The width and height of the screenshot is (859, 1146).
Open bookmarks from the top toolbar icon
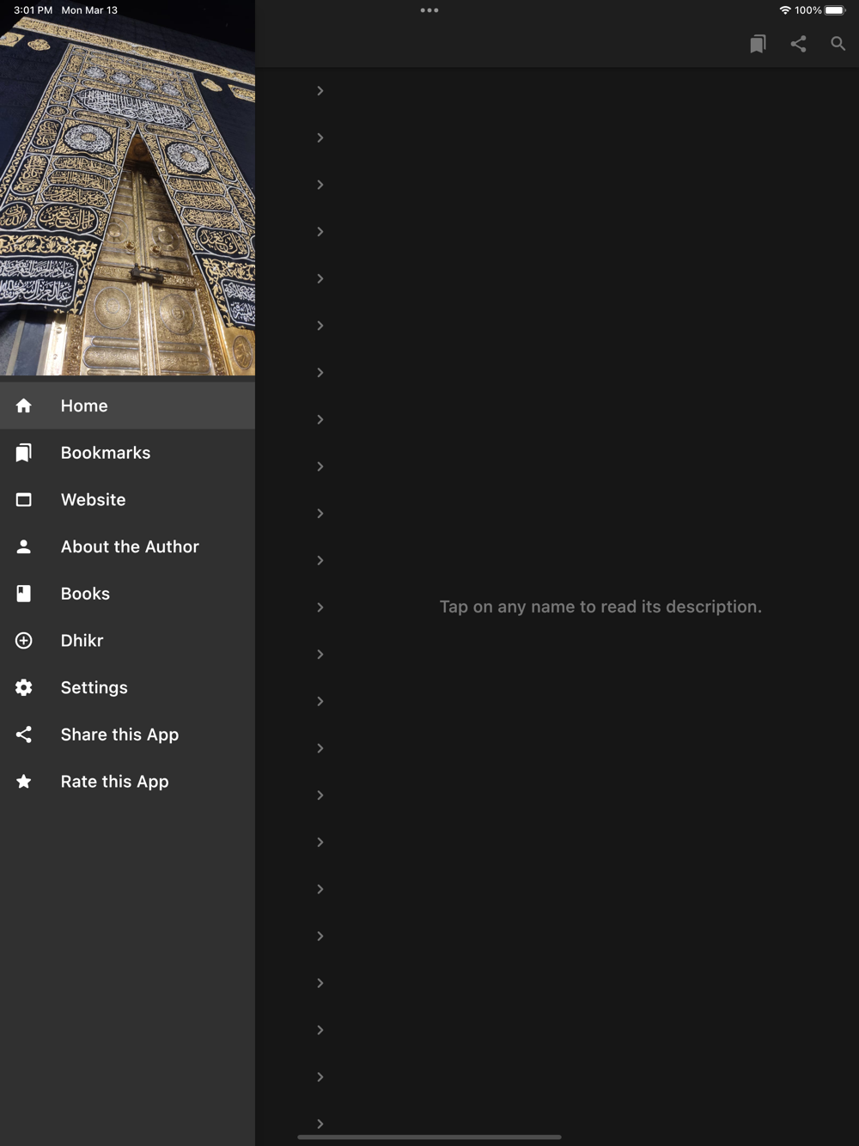758,44
